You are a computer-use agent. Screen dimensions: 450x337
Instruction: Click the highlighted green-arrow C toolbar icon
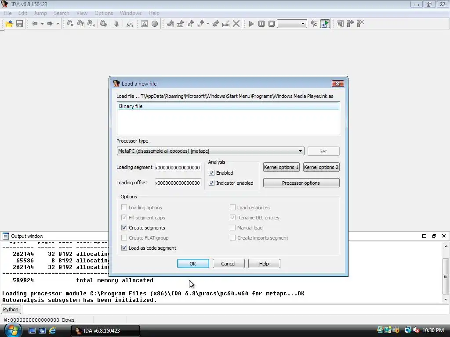click(x=325, y=24)
